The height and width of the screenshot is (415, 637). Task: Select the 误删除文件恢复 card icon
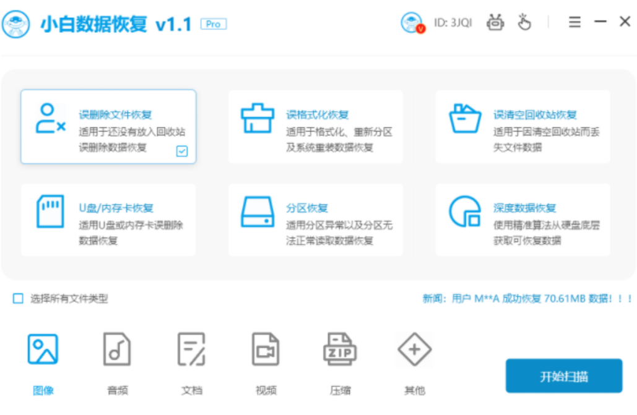pos(50,118)
